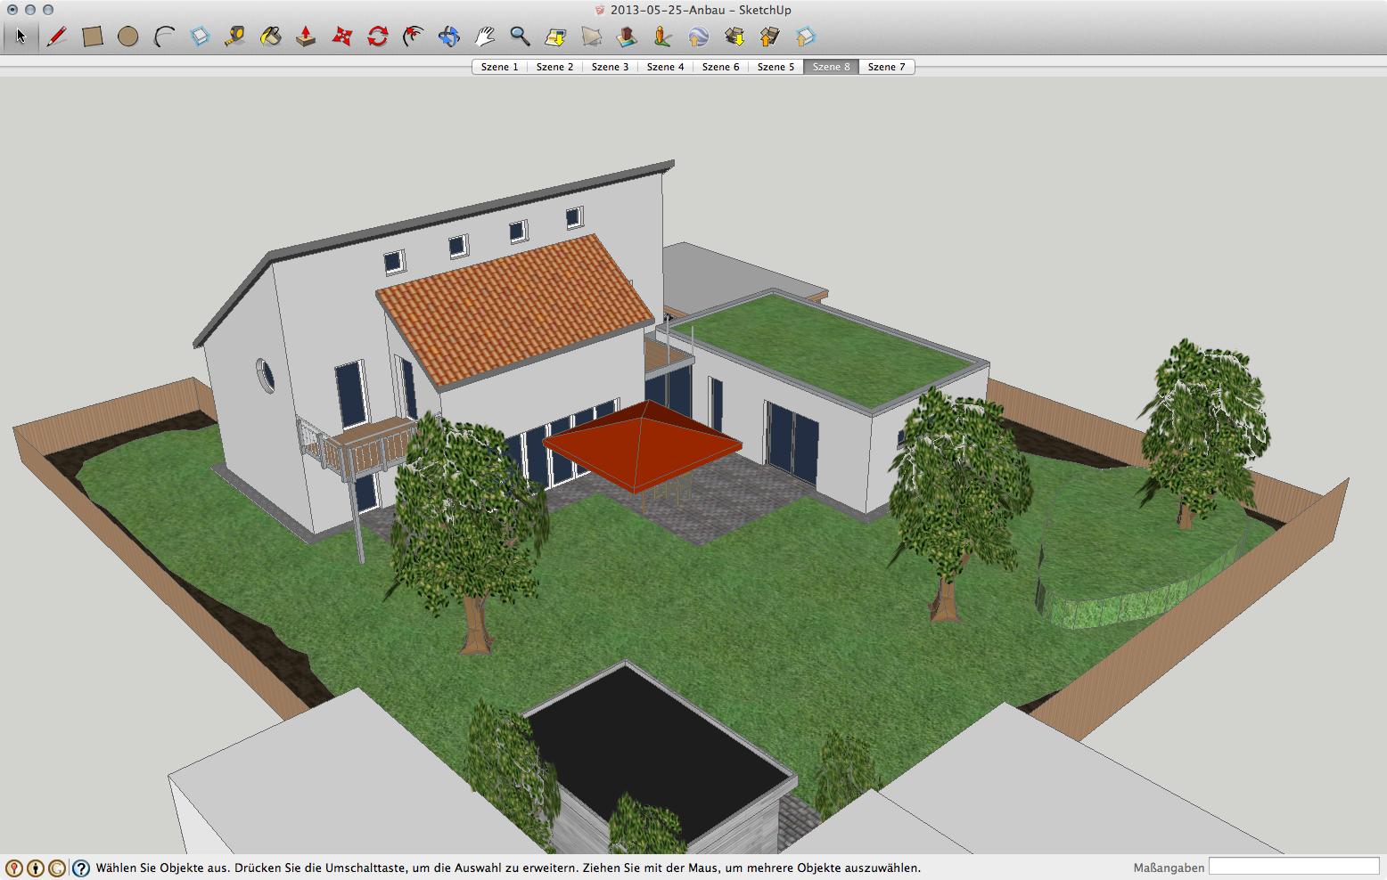Screen dimensions: 1387x880
Task: Switch to the Szene 1 tab
Action: [x=499, y=67]
